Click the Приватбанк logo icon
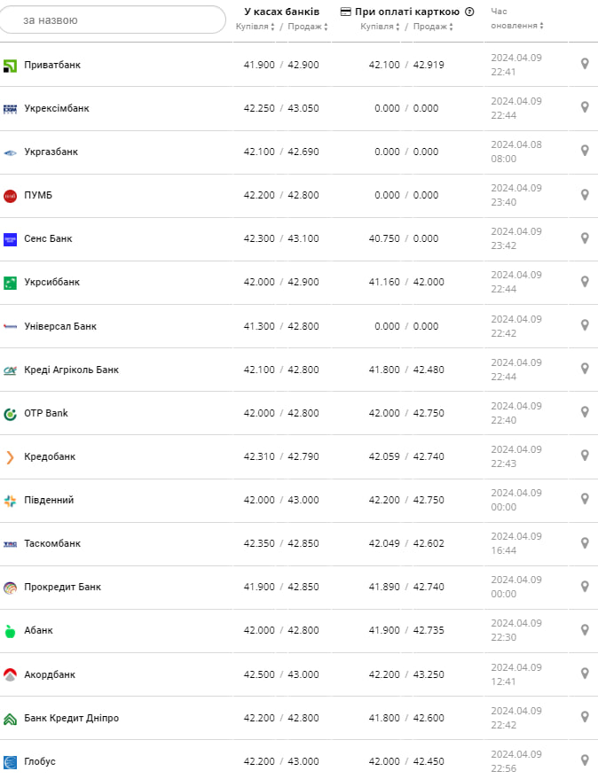598x779 pixels. click(x=11, y=66)
